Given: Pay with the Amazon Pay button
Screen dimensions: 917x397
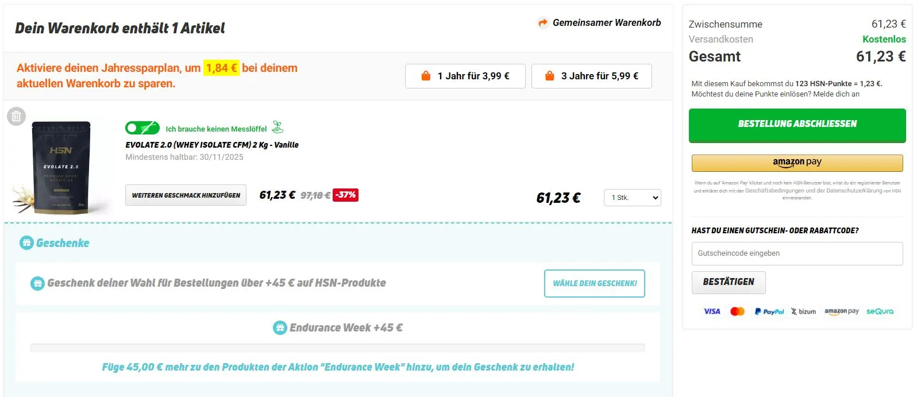Looking at the screenshot, I should (x=797, y=163).
